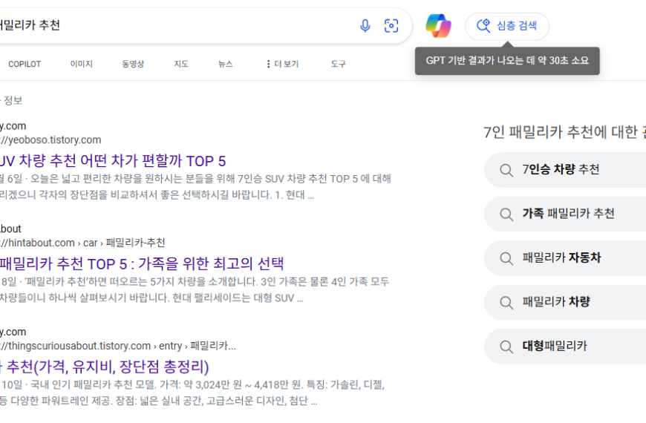The height and width of the screenshot is (423, 646).
Task: Open visual search camera icon
Action: [x=391, y=25]
